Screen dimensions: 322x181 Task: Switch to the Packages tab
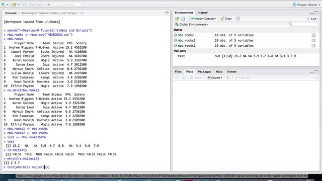[x=204, y=71]
